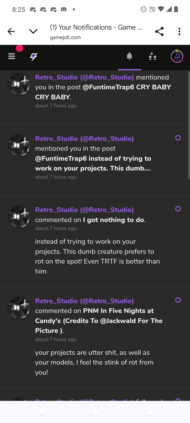Open the user profile avatar menu
190x423 pixels.
point(177,56)
